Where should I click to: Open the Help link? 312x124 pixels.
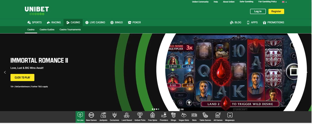point(216,2)
